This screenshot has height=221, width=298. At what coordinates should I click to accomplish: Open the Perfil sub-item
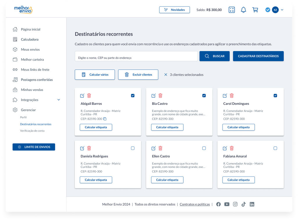[23, 117]
